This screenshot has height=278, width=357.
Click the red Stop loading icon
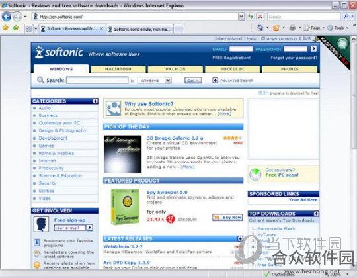260,17
